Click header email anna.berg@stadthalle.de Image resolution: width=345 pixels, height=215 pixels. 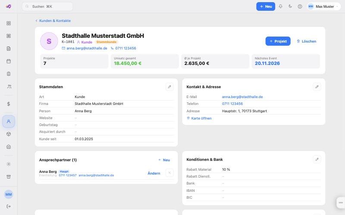tap(85, 48)
